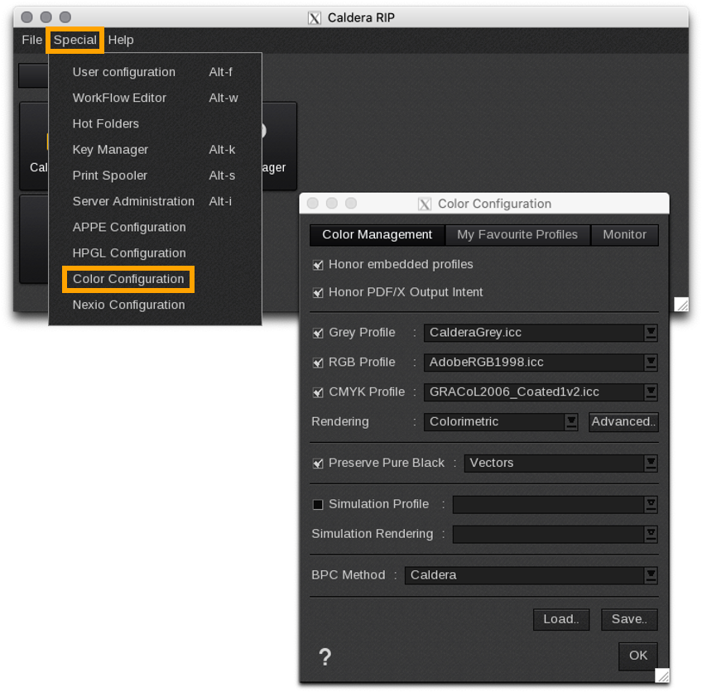
Task: Choose Hot Folders menu entry
Action: point(106,123)
